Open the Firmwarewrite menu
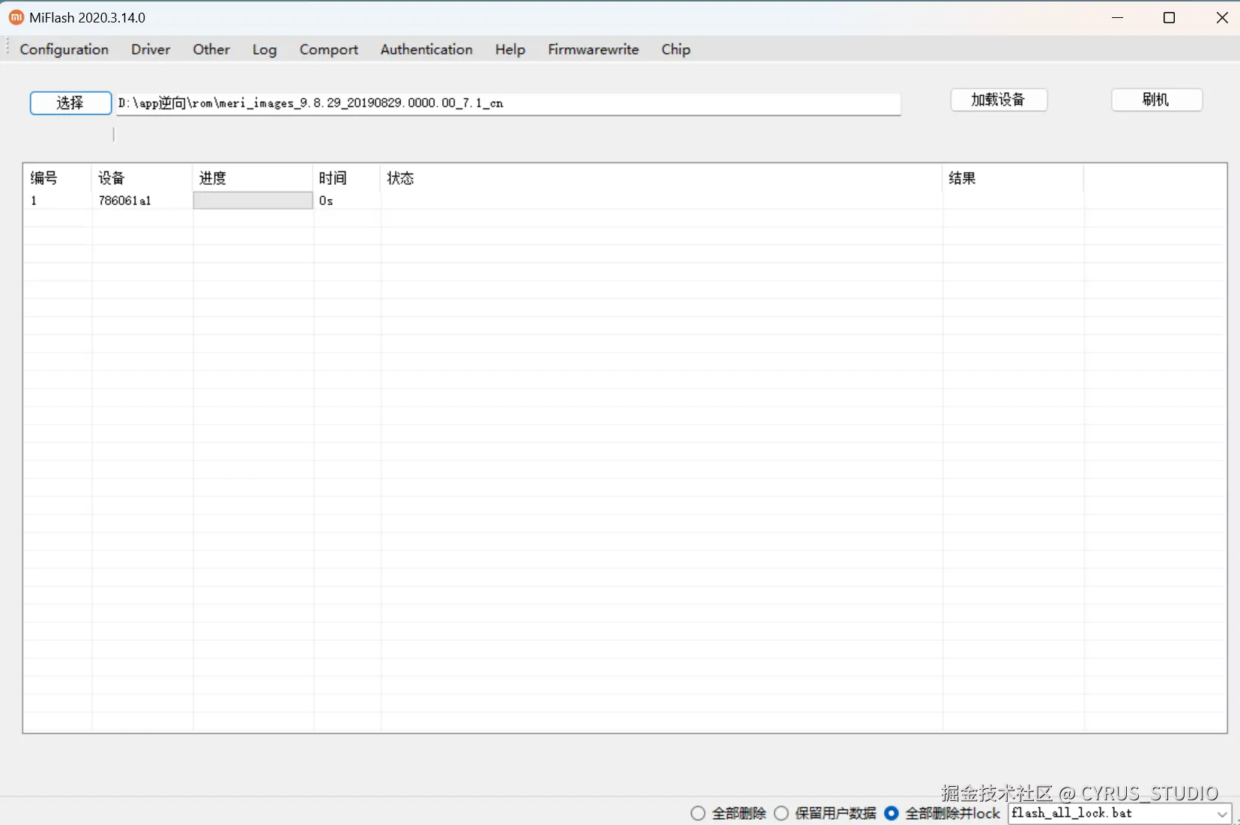The width and height of the screenshot is (1240, 825). click(593, 49)
